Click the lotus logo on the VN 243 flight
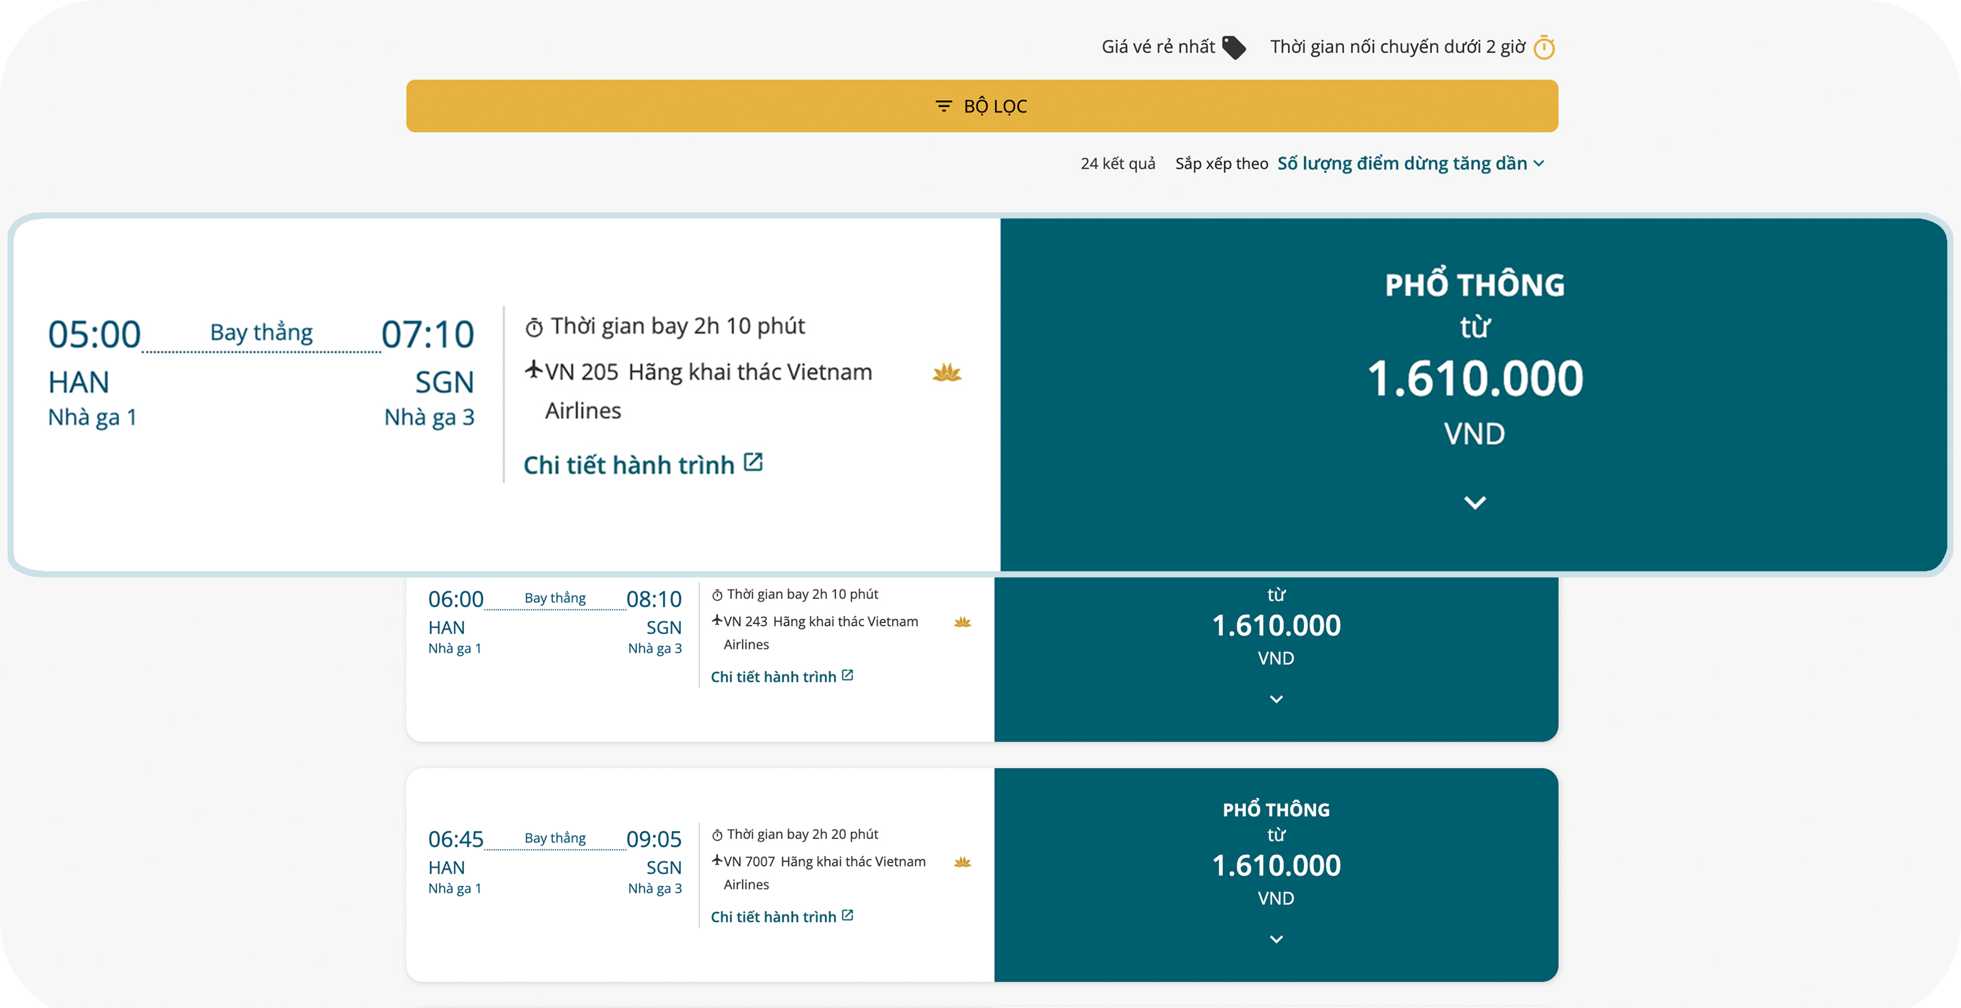1961x1008 pixels. coord(962,622)
